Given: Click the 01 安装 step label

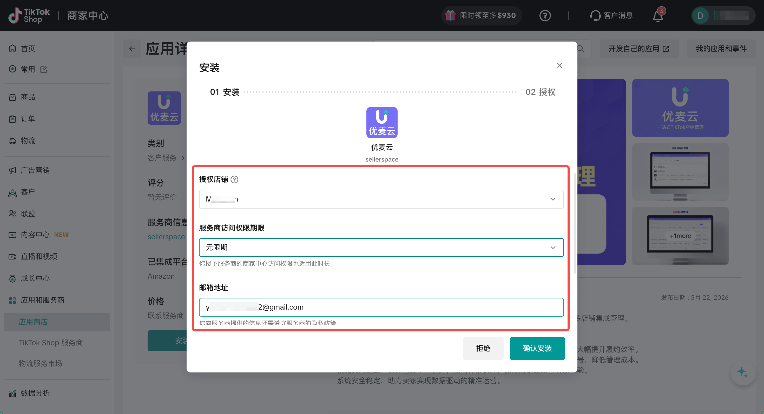Looking at the screenshot, I should [225, 92].
